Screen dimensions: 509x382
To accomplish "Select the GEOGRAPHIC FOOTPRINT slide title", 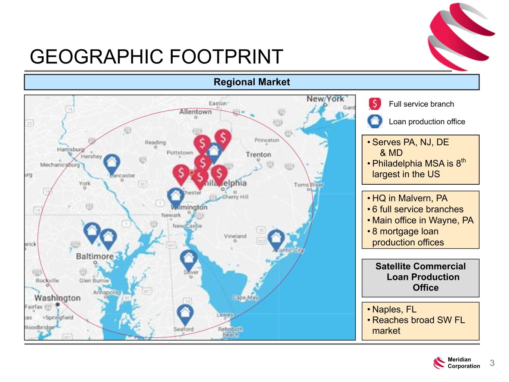I will (156, 57).
